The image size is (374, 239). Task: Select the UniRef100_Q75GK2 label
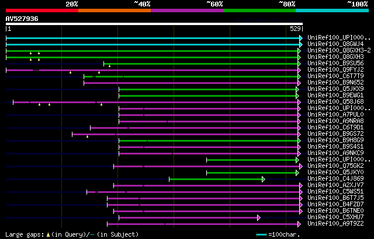[x=335, y=166]
